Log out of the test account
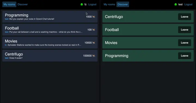This screenshot has width=196, height=103. pyautogui.click(x=188, y=4)
